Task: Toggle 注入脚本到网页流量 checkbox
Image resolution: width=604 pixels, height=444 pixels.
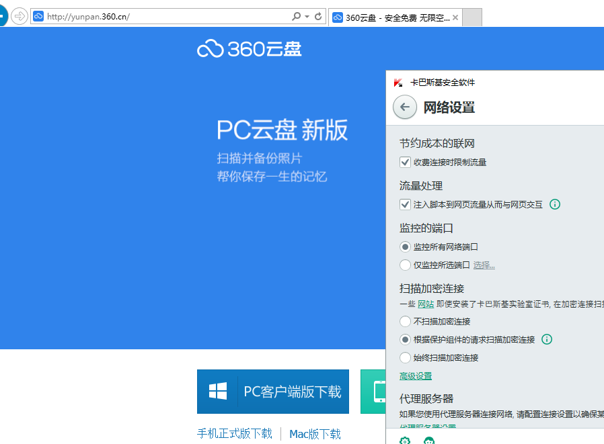Action: click(405, 204)
